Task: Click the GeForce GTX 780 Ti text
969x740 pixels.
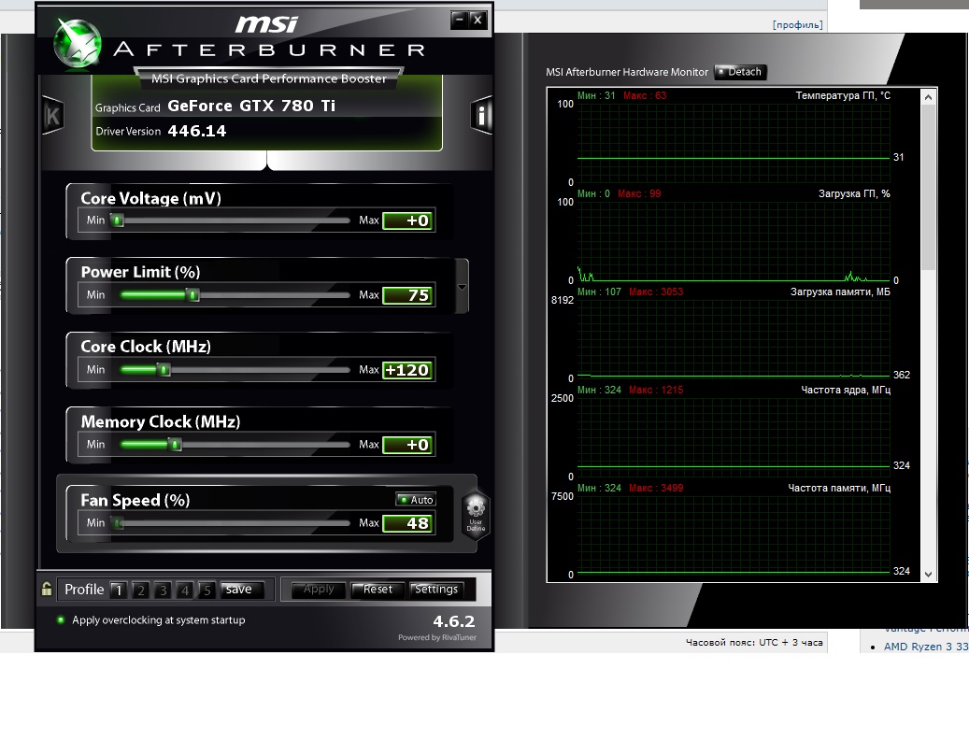Action: click(251, 106)
